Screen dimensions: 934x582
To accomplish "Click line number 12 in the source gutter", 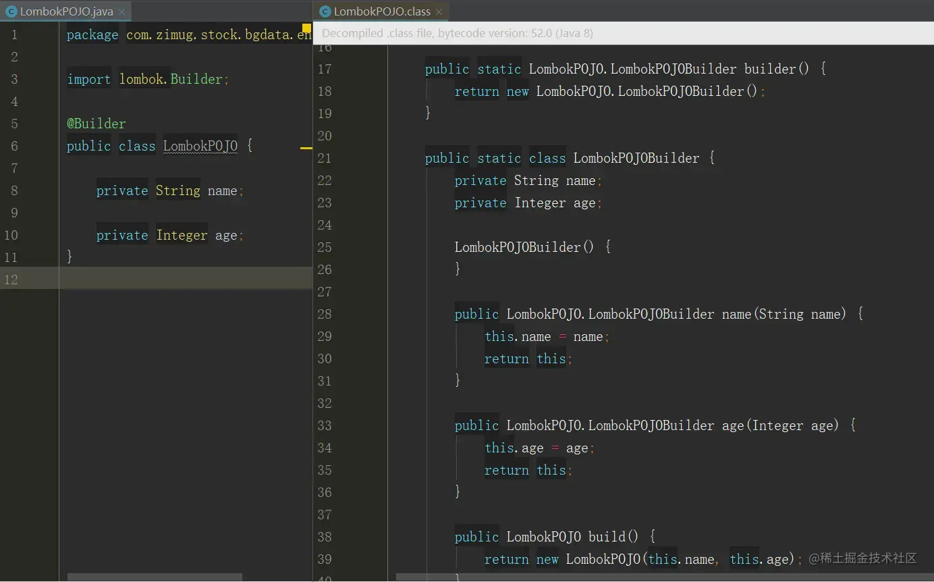I will pyautogui.click(x=11, y=280).
